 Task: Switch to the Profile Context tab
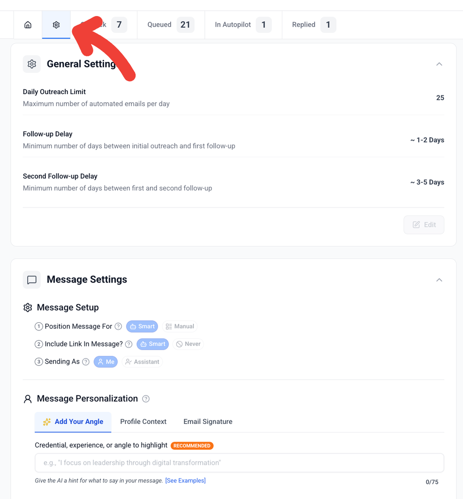(x=143, y=421)
